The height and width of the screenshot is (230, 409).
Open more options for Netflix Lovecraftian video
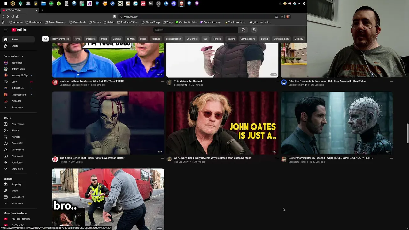[x=162, y=158]
